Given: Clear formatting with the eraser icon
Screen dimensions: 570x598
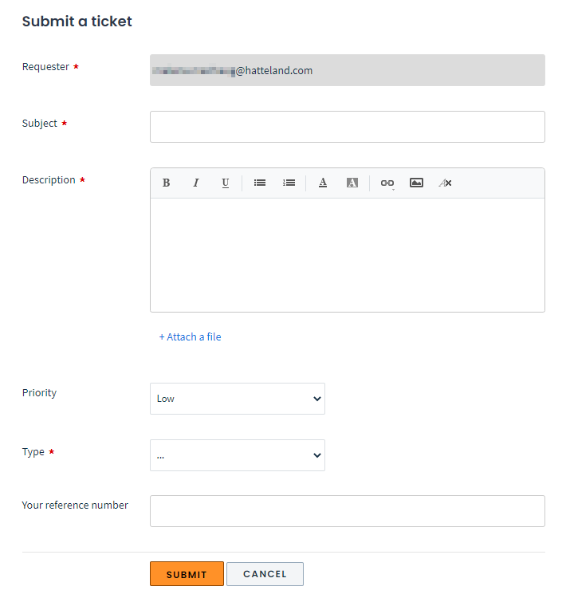Looking at the screenshot, I should tap(446, 183).
